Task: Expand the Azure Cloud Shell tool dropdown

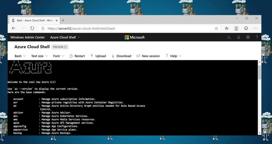Action: [65, 37]
